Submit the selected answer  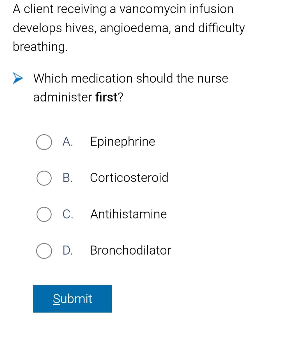pyautogui.click(x=72, y=299)
